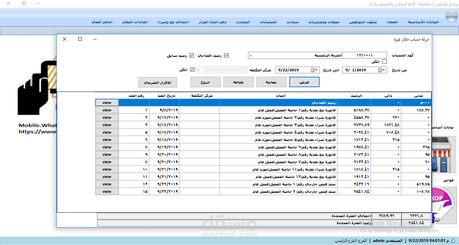Open الدعم الفني menu
The image size is (459, 245).
[102, 22]
